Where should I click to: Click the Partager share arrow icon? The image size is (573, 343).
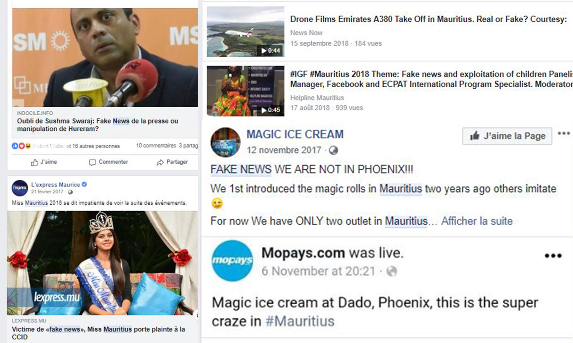[160, 162]
